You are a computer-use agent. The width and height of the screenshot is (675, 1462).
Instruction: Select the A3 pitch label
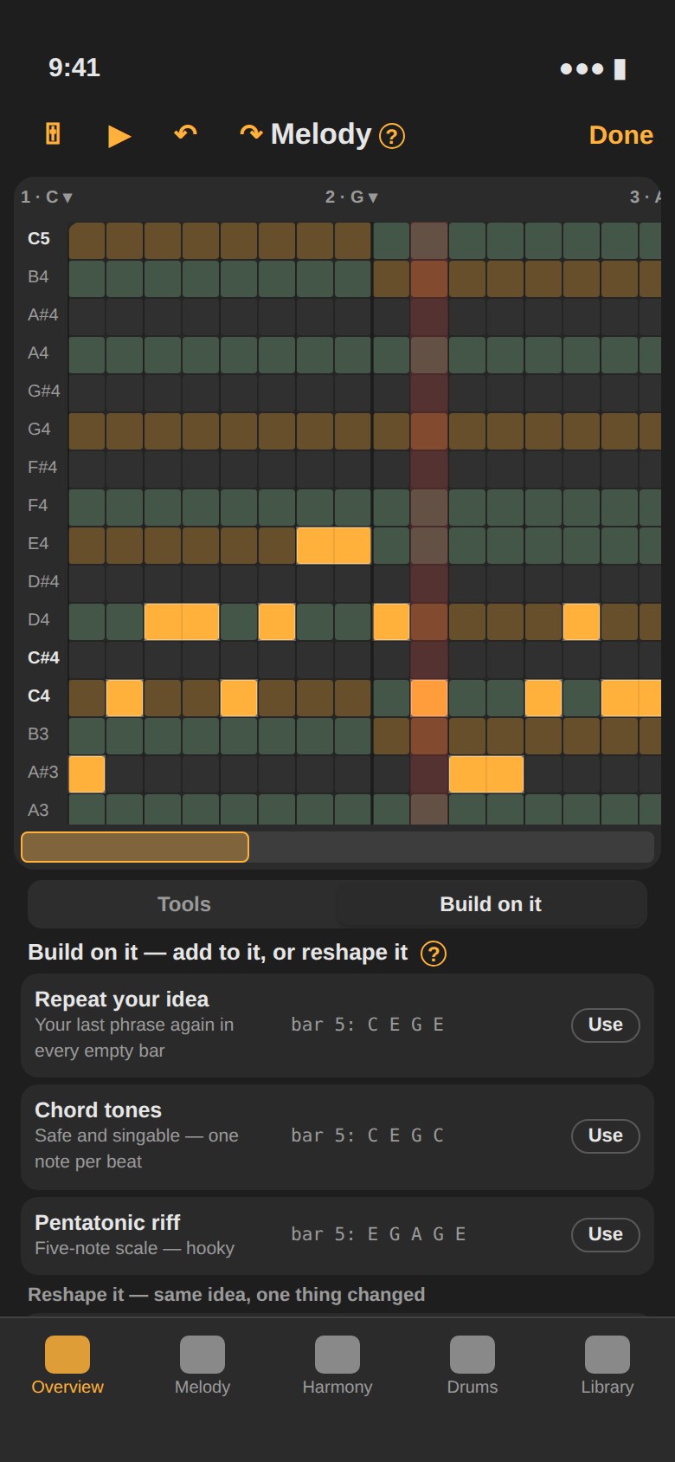point(38,811)
